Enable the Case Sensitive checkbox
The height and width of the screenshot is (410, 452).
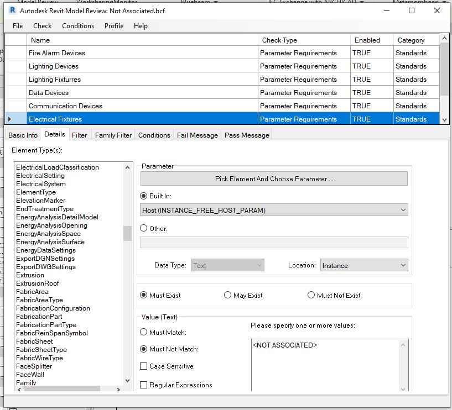coord(143,366)
